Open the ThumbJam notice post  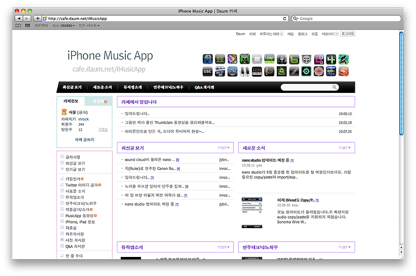169,122
